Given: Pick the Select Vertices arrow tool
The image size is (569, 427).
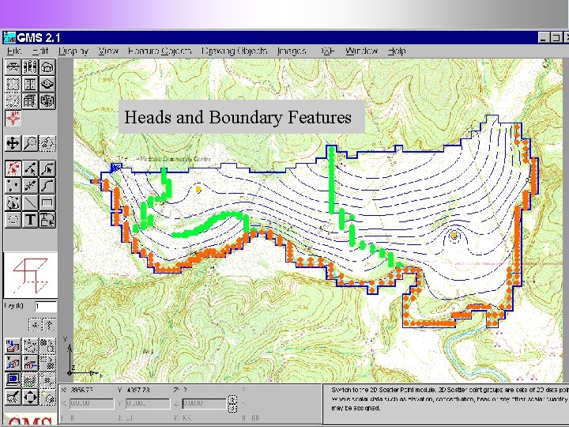Looking at the screenshot, I should point(30,168).
